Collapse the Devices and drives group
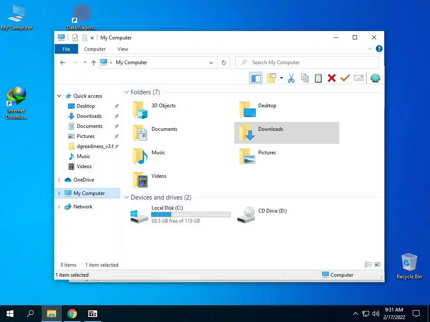Image resolution: width=430 pixels, height=322 pixels. point(126,197)
